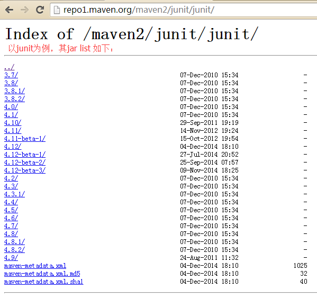
Task: Click the date '15-Oct-2012 19:54'
Action: click(x=209, y=139)
